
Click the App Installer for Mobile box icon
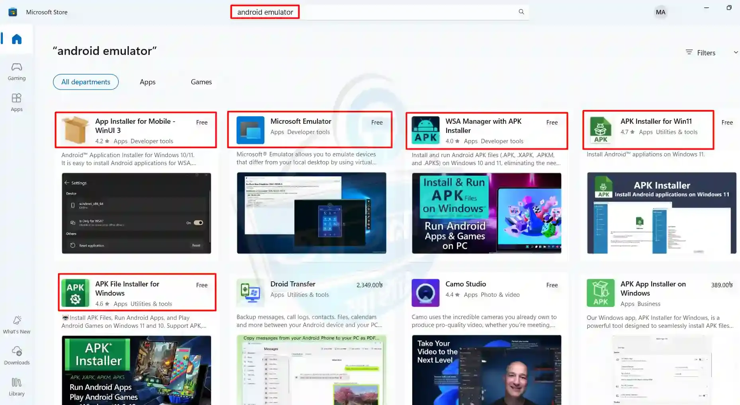(x=75, y=130)
